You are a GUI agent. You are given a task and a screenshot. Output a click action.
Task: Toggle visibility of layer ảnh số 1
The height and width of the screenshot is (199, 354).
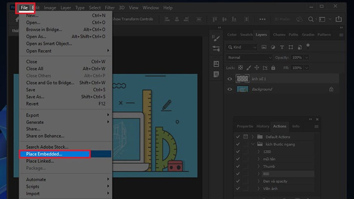point(230,79)
